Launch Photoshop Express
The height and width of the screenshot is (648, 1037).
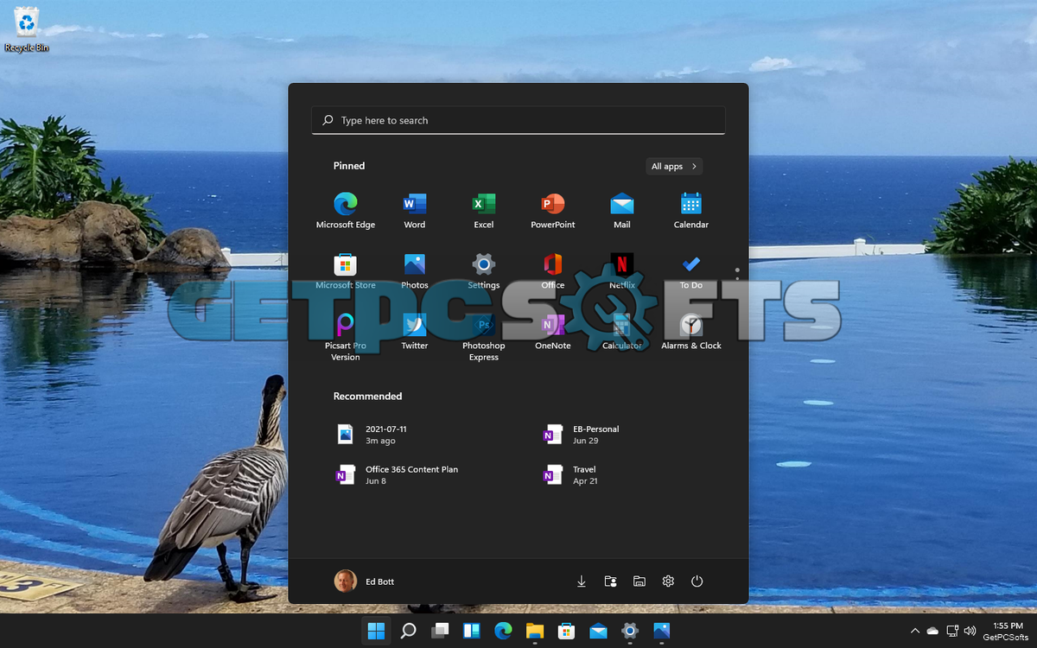[x=484, y=337]
